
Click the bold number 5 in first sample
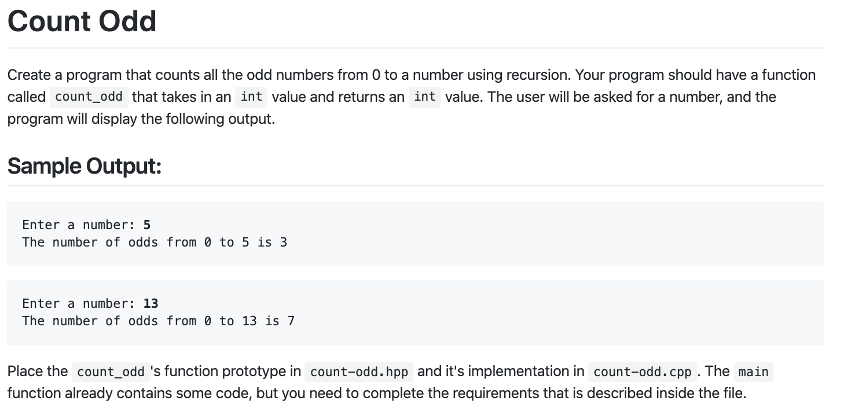[147, 225]
